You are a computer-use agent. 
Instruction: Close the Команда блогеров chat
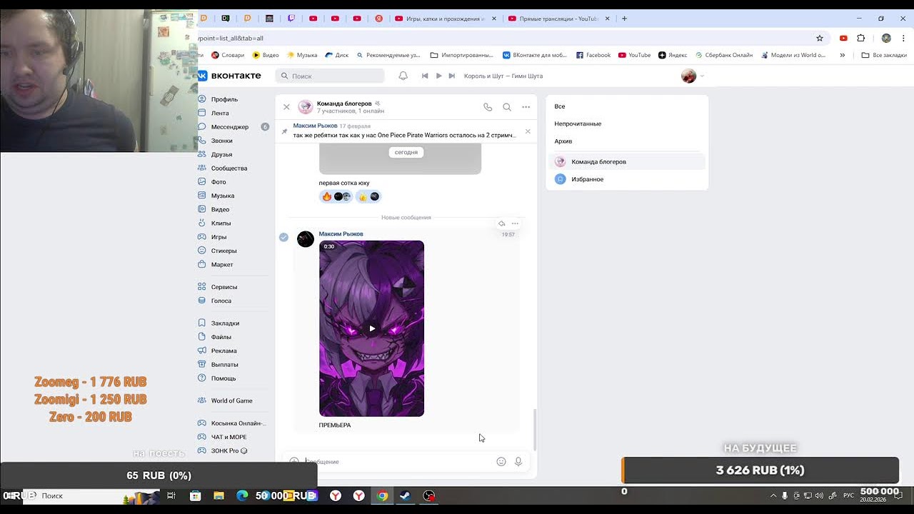coord(286,107)
